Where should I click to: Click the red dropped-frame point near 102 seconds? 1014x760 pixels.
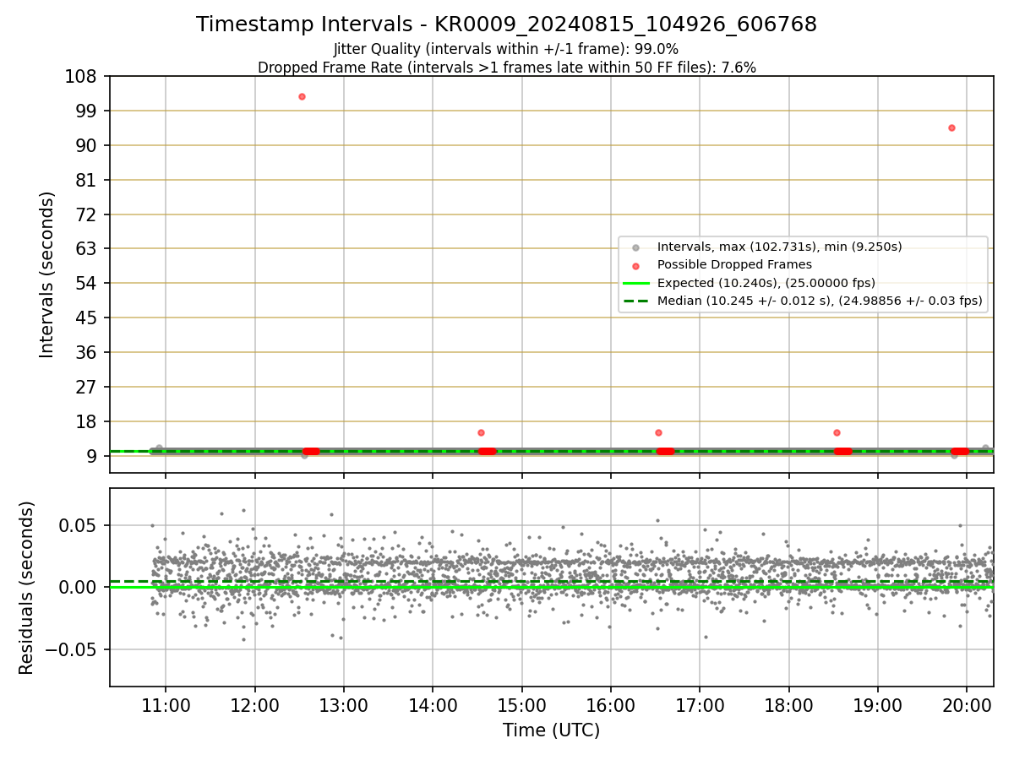pos(302,96)
